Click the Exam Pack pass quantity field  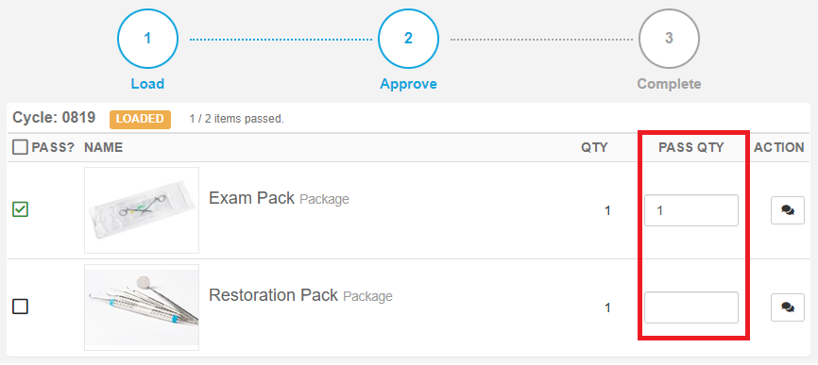tap(691, 210)
